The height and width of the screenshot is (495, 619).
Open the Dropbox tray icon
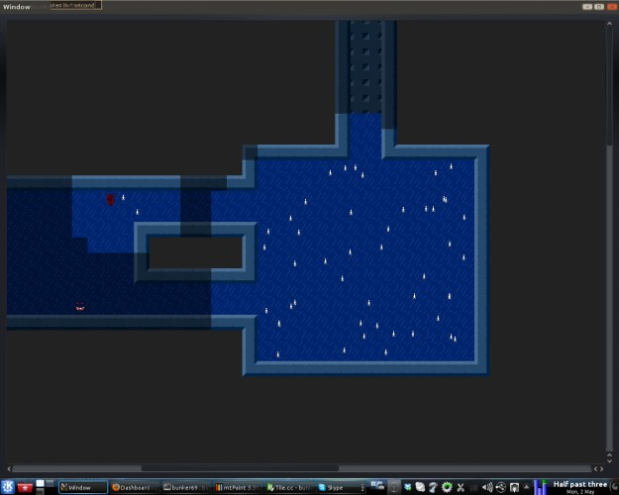pos(407,487)
